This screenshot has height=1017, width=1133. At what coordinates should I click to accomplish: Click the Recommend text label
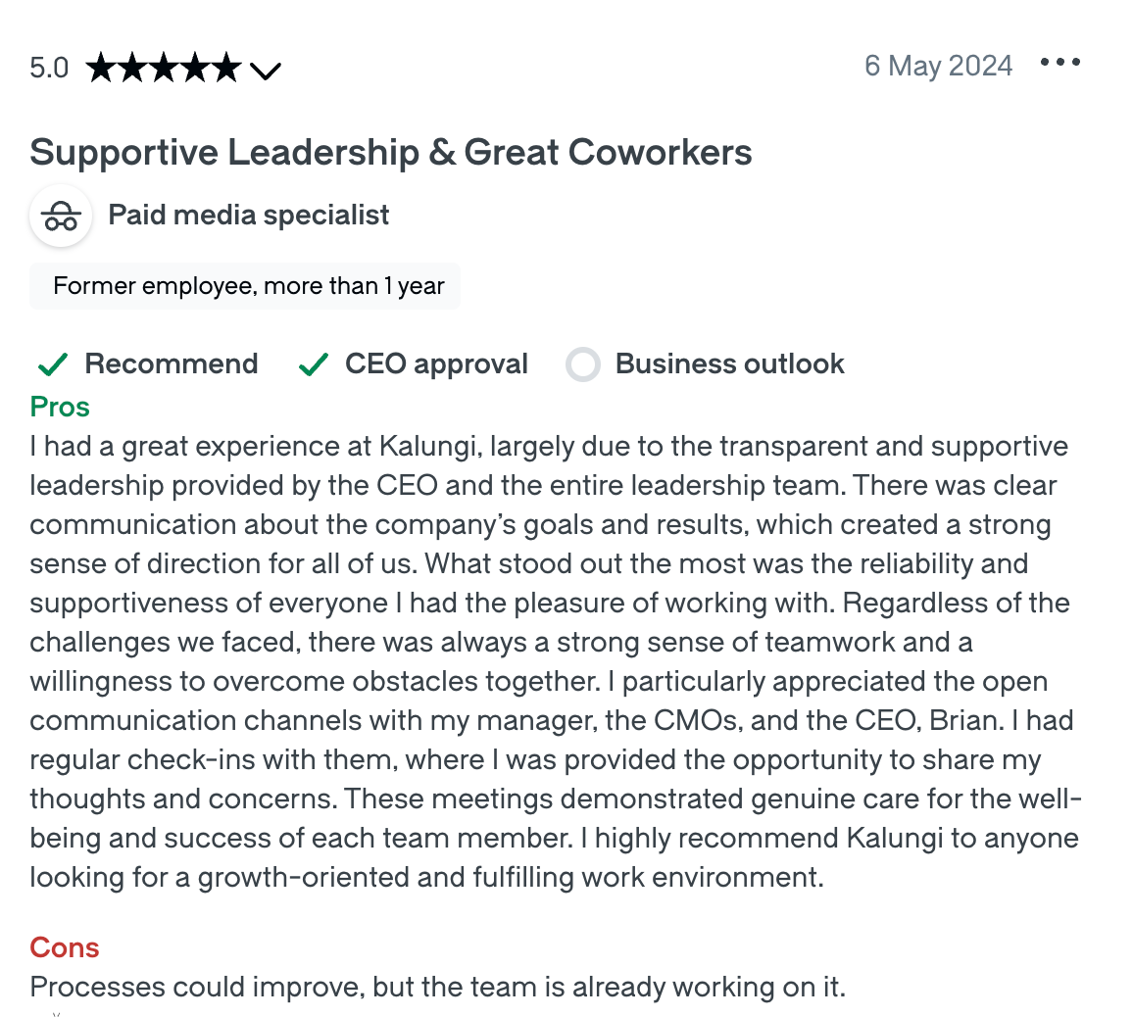[172, 363]
